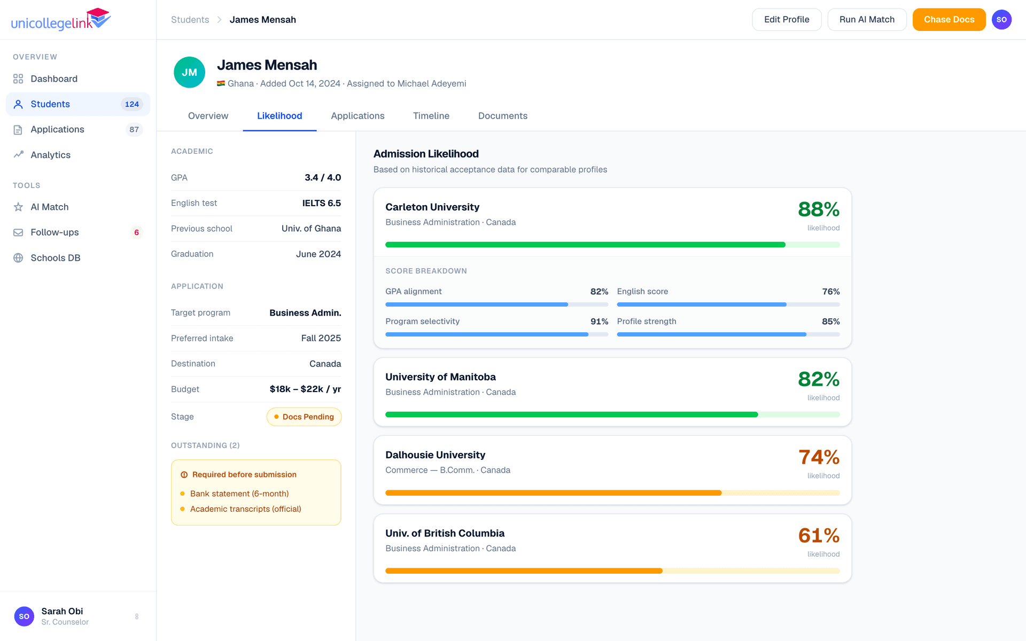Go to the Timeline tab
This screenshot has height=641, width=1026.
tap(431, 116)
